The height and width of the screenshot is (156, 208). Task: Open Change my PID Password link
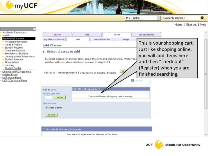coord(17,72)
